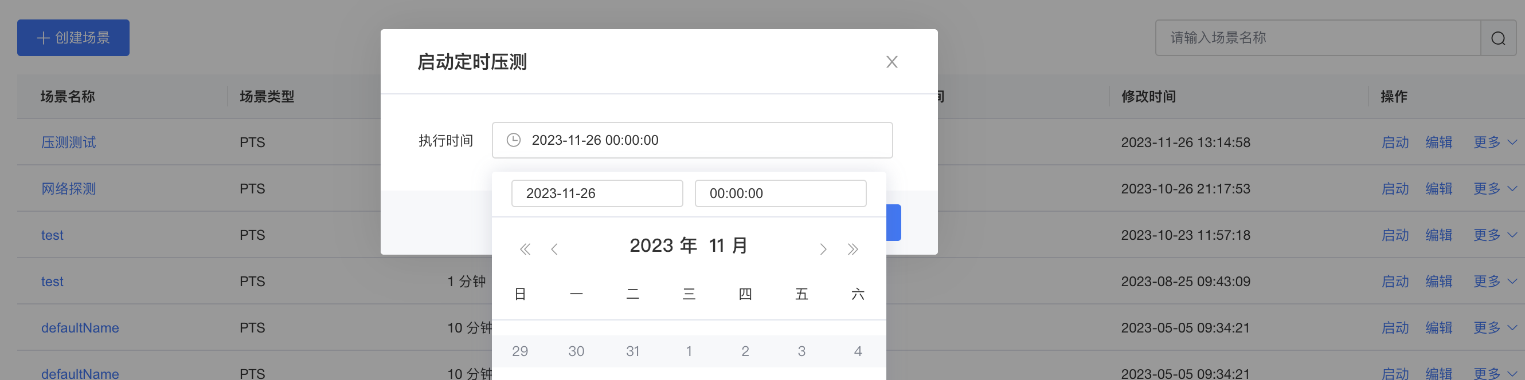
Task: Close the 启动定时压测 dialog
Action: coord(891,61)
